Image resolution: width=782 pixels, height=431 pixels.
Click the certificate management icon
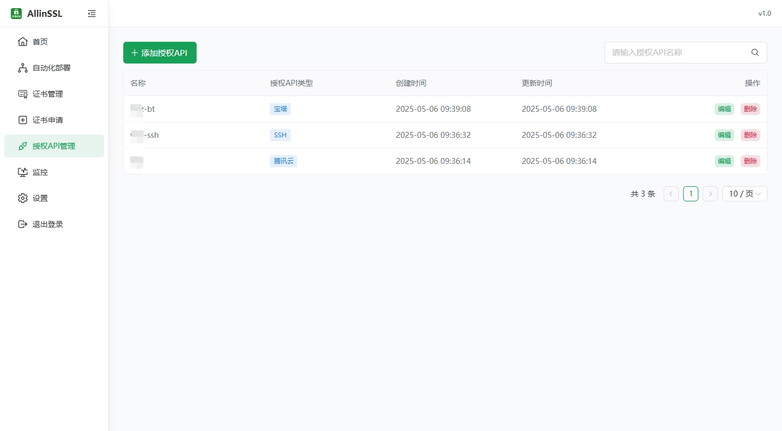pyautogui.click(x=22, y=94)
